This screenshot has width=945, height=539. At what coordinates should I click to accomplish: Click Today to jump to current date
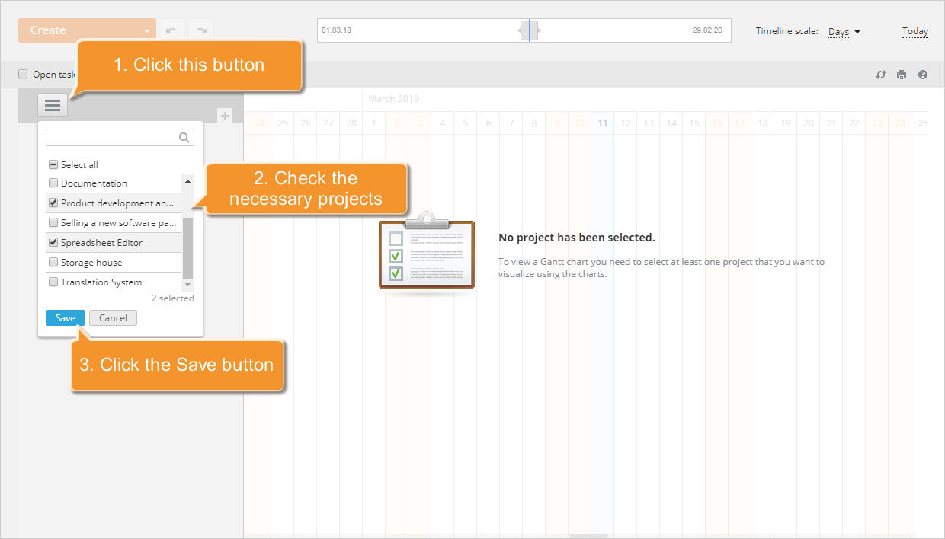[915, 31]
